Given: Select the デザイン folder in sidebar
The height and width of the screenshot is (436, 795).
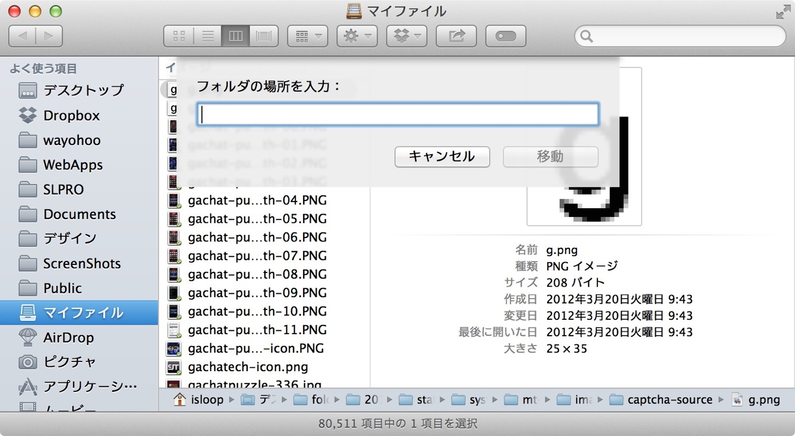Looking at the screenshot, I should 79,239.
